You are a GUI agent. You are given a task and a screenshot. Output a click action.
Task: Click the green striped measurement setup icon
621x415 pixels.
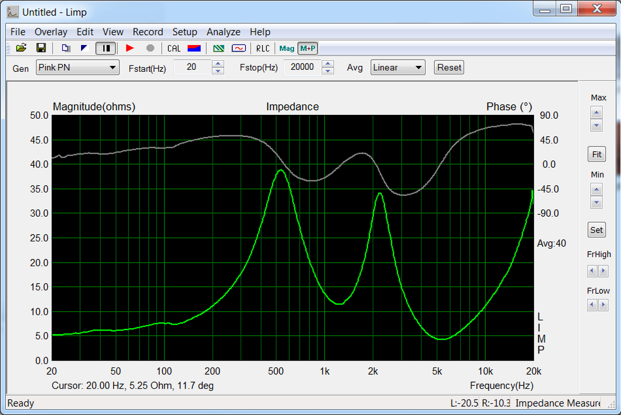219,48
